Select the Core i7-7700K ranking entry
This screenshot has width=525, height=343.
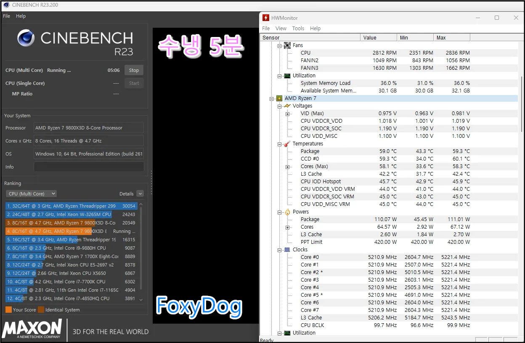point(72,282)
